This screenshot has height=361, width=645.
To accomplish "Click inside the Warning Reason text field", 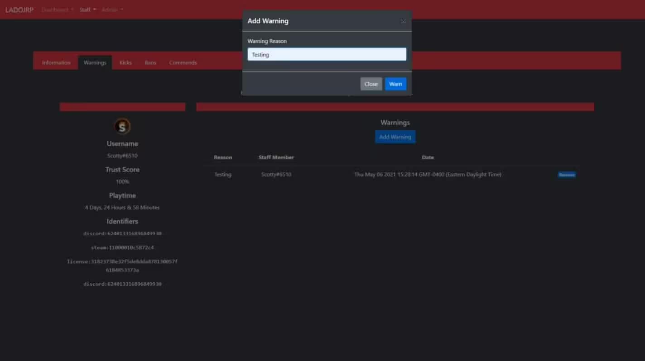I will pyautogui.click(x=327, y=54).
